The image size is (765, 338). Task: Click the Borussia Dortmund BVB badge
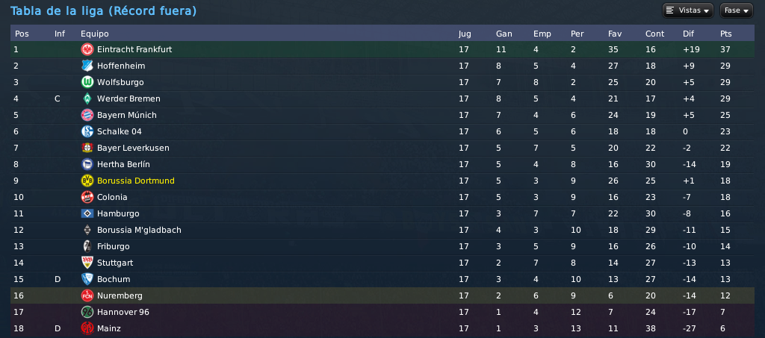click(87, 181)
